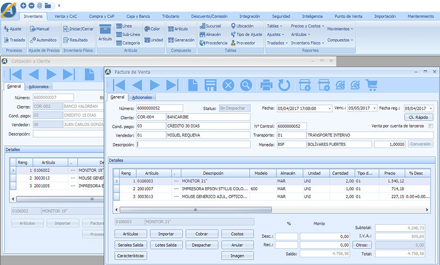Open the Fecha date dropdown
The width and height of the screenshot is (440, 265).
tap(329, 109)
